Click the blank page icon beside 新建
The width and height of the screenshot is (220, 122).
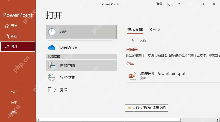(x=7, y=36)
